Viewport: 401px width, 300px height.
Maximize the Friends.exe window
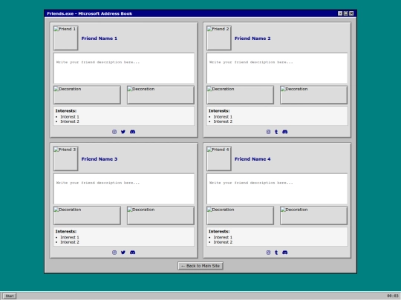pyautogui.click(x=346, y=13)
